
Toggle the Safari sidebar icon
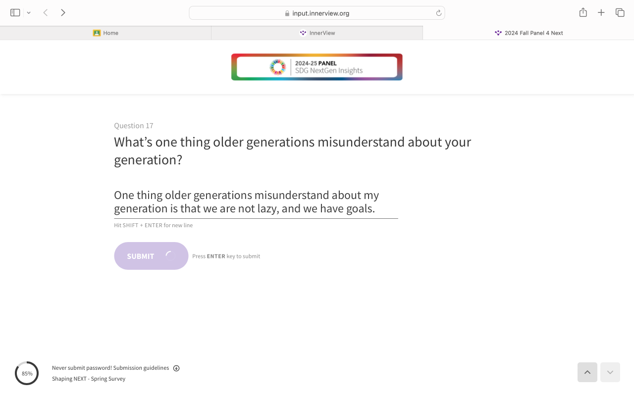point(15,13)
